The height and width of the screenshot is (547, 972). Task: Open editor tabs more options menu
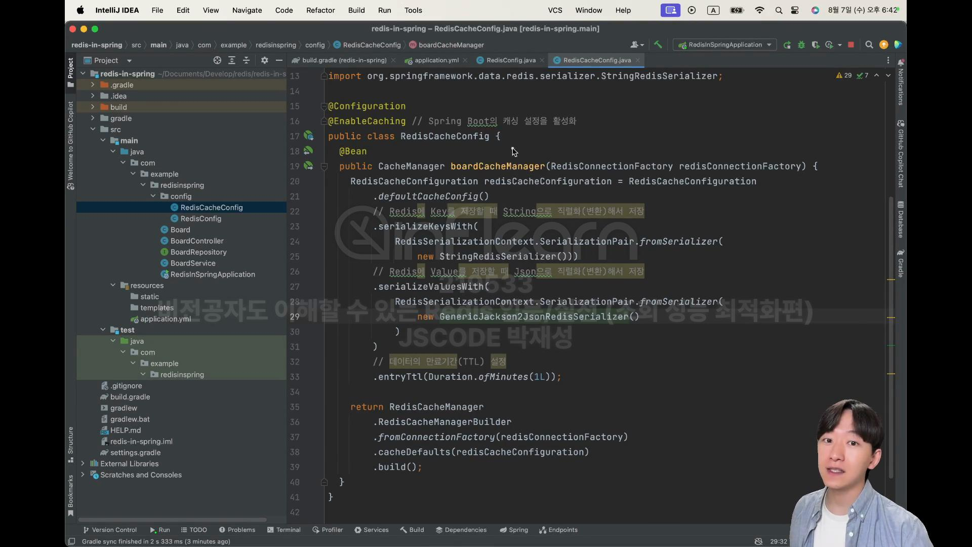[888, 60]
